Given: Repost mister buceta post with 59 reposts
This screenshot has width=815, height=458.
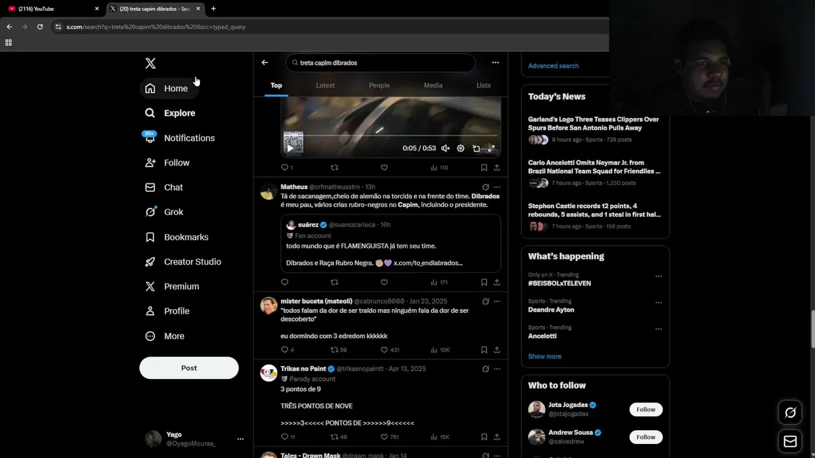Looking at the screenshot, I should click(x=338, y=350).
